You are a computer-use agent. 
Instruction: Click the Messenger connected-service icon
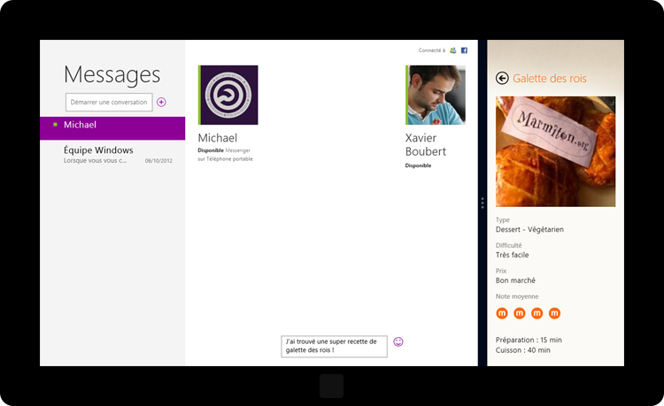[452, 50]
